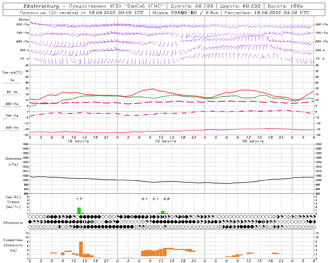Click the Высота: 166м value
The width and height of the screenshot is (329, 263).
pos(285,6)
